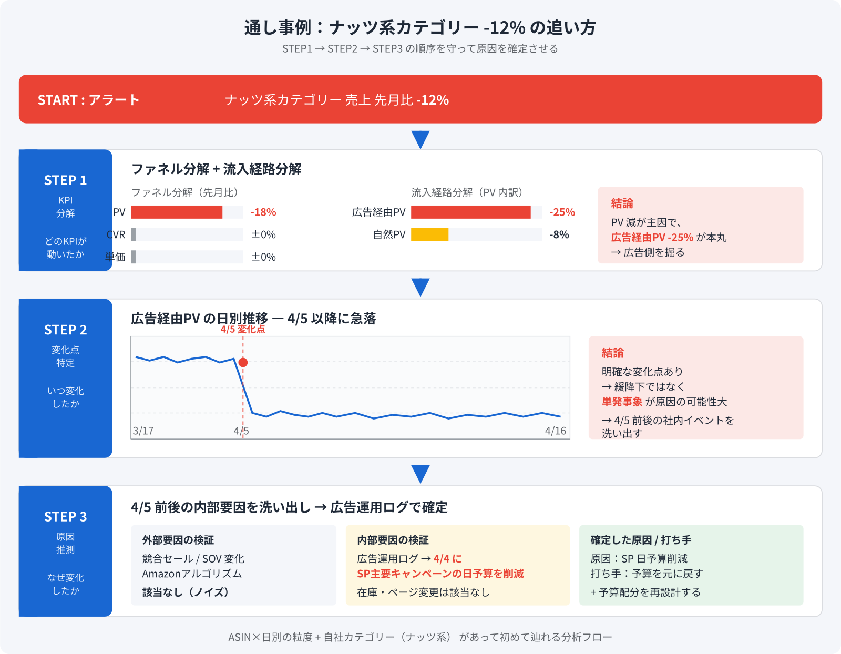
Task: Select the STEP 2 sidebar label
Action: click(x=65, y=330)
